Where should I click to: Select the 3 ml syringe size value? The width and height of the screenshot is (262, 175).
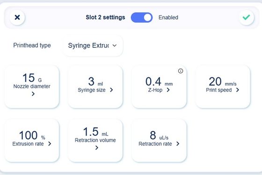tap(95, 82)
